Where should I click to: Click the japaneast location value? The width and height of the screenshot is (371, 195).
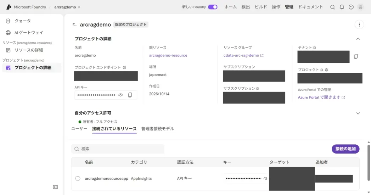[x=158, y=74]
